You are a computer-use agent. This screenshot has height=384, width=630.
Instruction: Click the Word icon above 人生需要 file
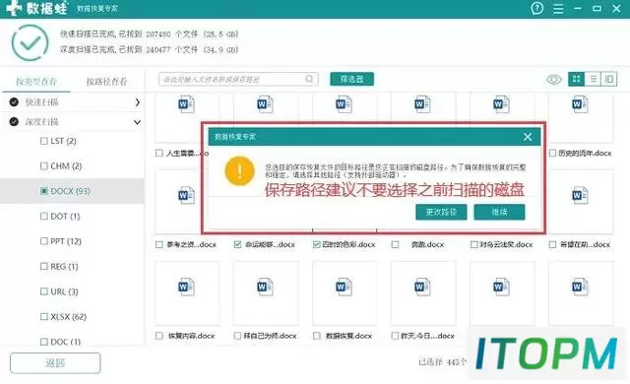coord(186,104)
